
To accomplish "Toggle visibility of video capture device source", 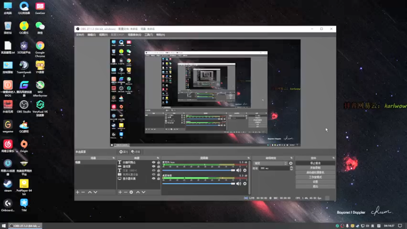I will (154, 175).
